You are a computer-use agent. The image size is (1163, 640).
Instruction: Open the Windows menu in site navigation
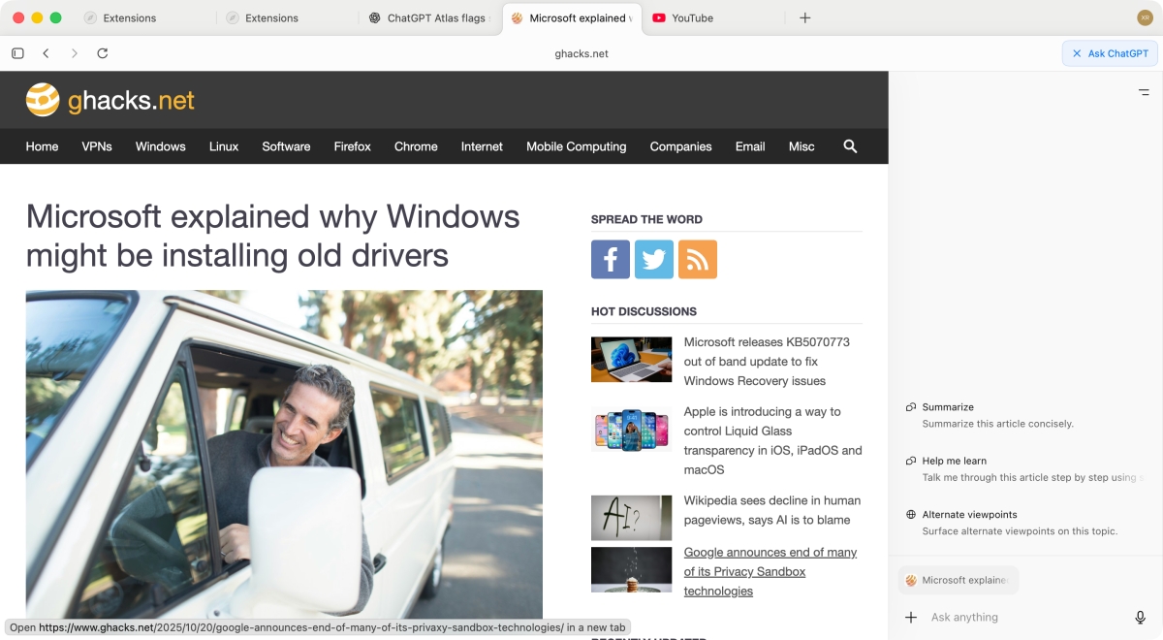coord(160,146)
